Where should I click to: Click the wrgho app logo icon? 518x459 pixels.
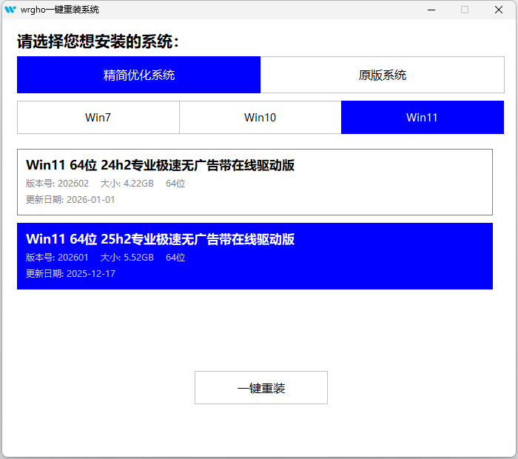(x=10, y=10)
